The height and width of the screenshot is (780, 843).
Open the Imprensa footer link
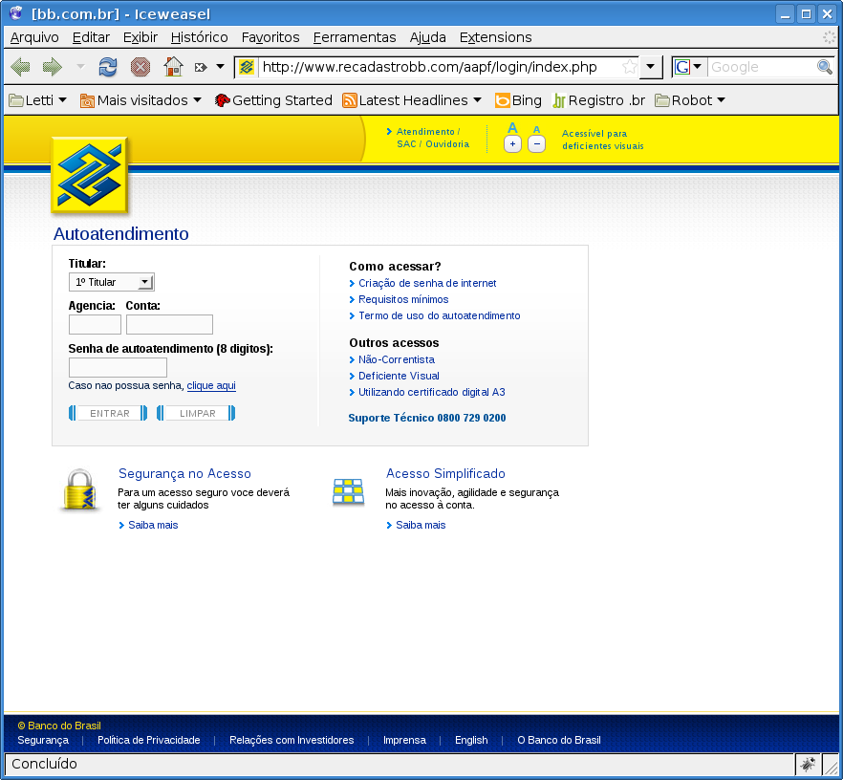(404, 740)
